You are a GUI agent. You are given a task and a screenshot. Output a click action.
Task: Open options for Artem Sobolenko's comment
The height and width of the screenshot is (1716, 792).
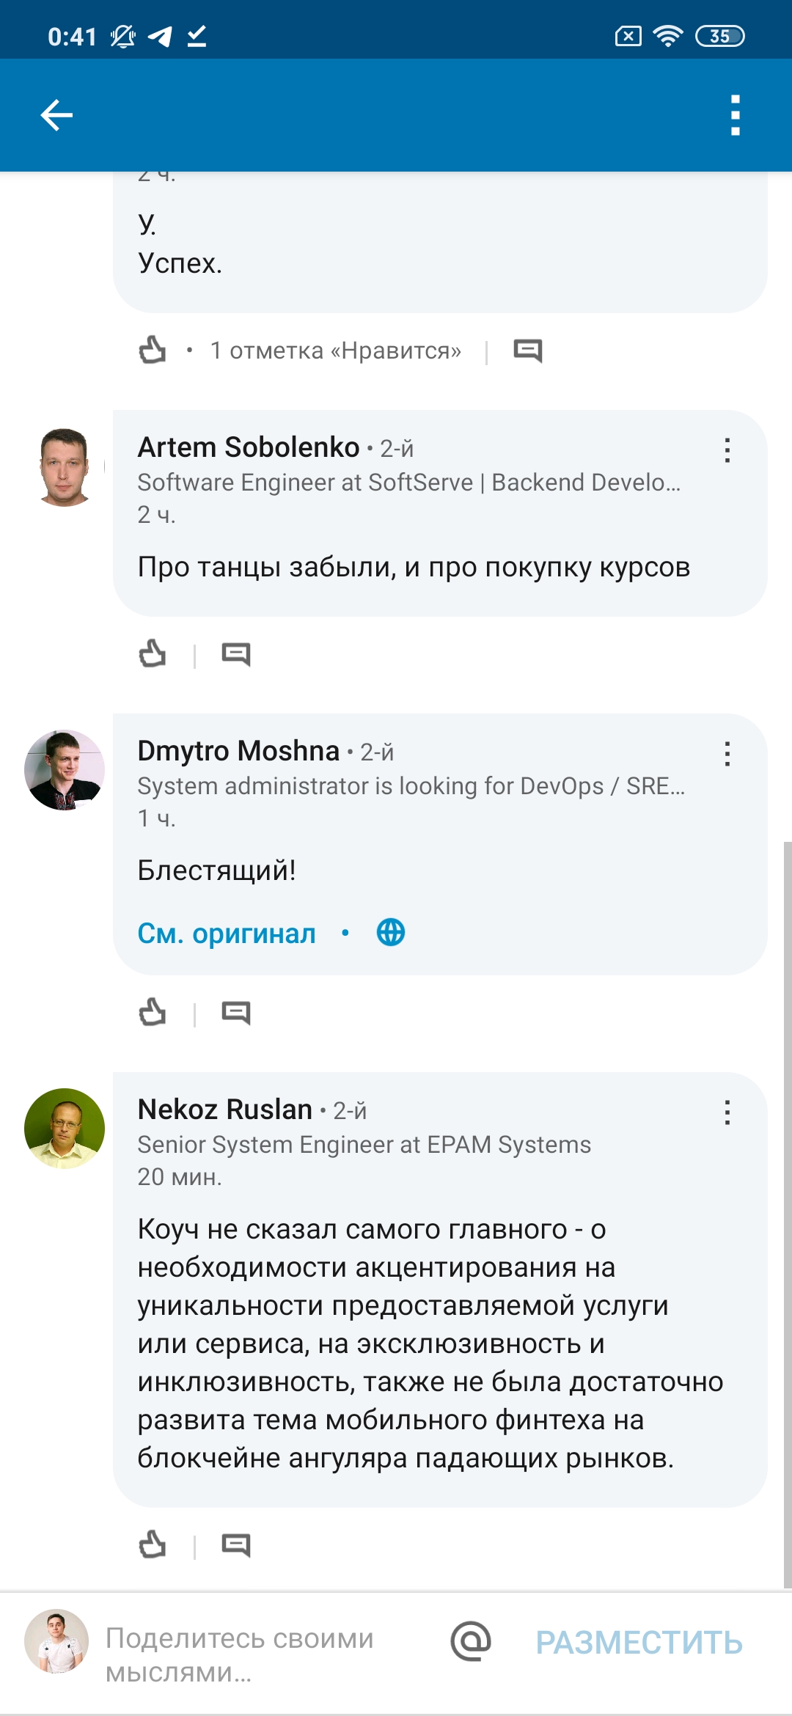pyautogui.click(x=727, y=450)
